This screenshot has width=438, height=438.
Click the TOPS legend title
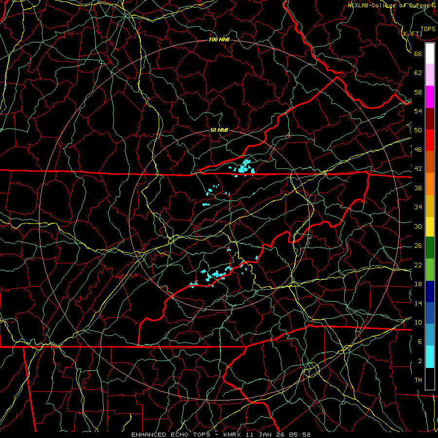click(x=428, y=29)
